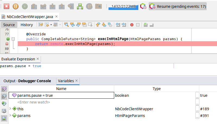Image resolution: width=217 pixels, height=124 pixels.
Task: Close the NbCodeClientWrapper.java tab
Action: point(56,16)
